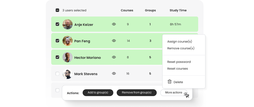This screenshot has height=107, width=254.
Task: Click the Remove from group(s) button
Action: [x=137, y=93]
